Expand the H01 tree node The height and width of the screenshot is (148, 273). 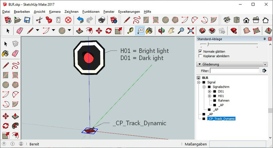click(x=209, y=96)
